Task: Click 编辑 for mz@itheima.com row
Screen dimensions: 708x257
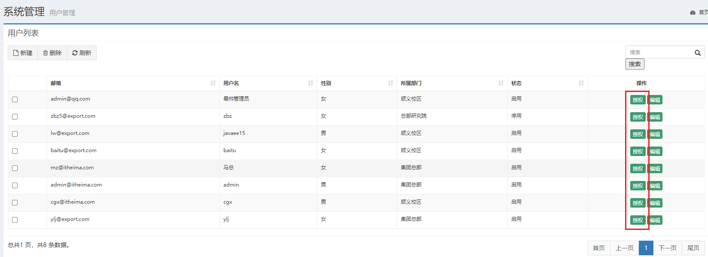Action: point(655,168)
